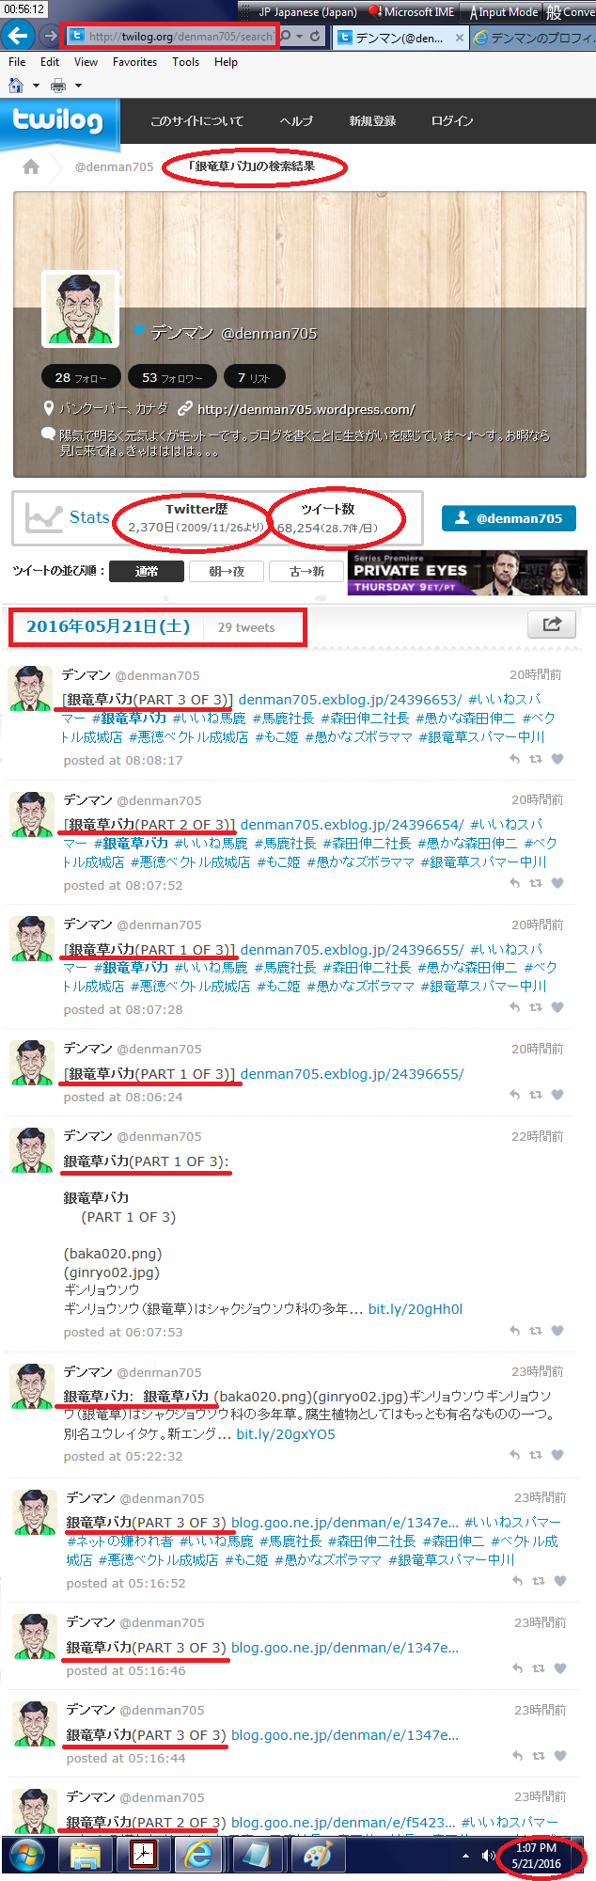This screenshot has height=1881, width=596.
Task: Open the address bar search dropdown arrow
Action: (x=299, y=37)
